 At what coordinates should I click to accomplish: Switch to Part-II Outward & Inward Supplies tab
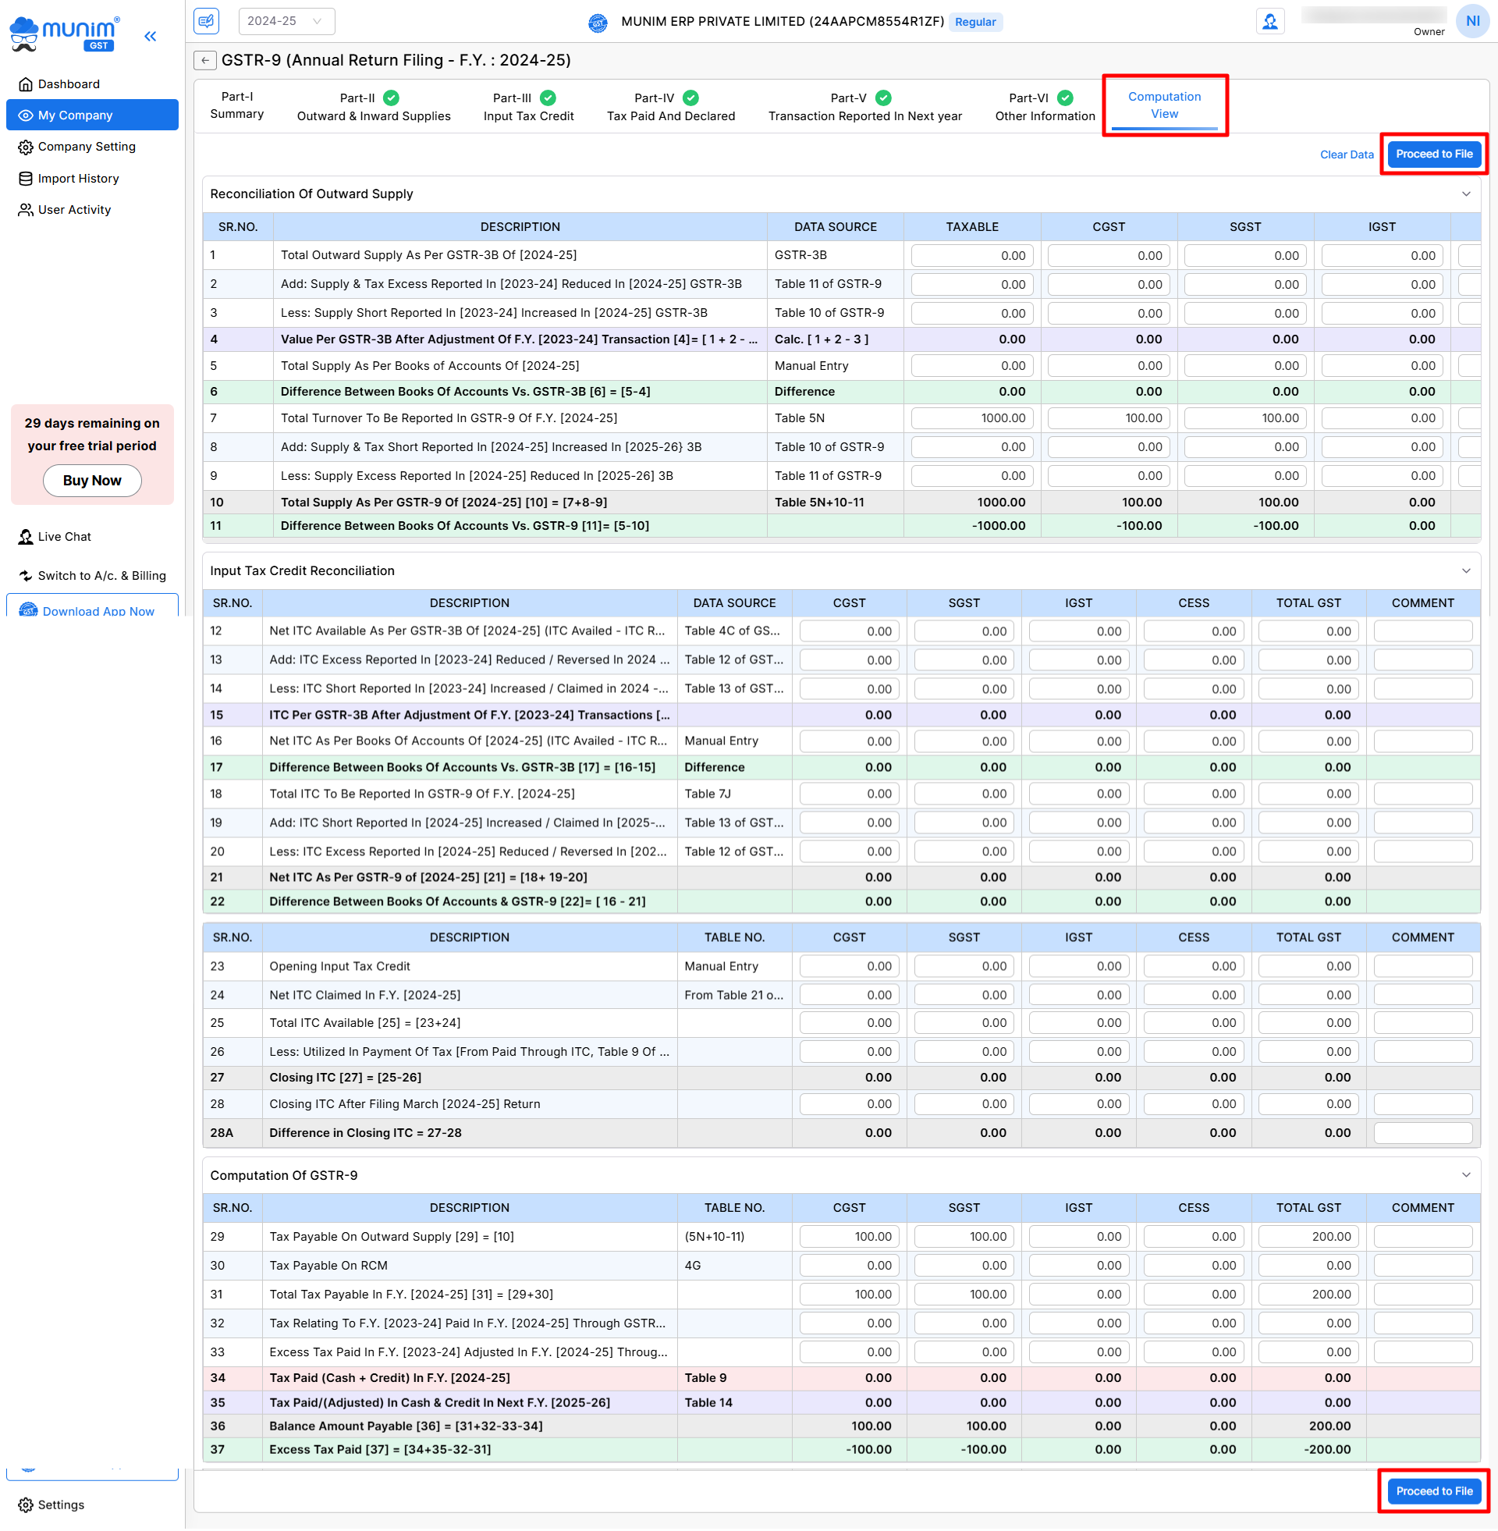click(x=374, y=106)
